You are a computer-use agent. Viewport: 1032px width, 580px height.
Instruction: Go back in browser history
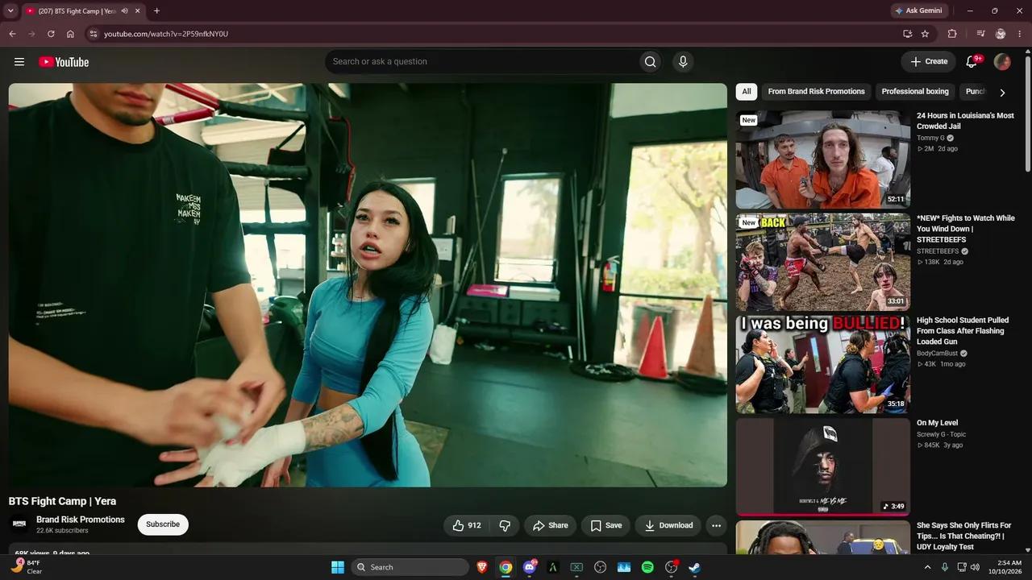pos(12,34)
